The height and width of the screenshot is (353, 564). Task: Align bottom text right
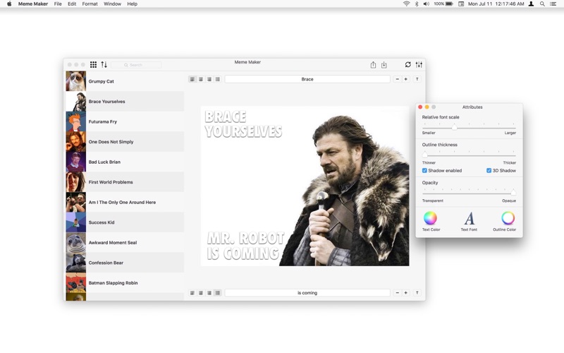(x=209, y=293)
